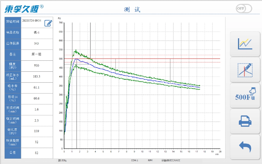
Task: Click the water absorption value 61.1
Action: click(37, 87)
